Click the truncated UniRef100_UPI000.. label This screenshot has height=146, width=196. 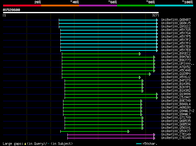[178, 64]
